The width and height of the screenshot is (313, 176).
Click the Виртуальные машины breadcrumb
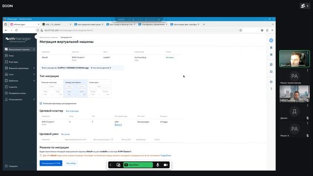tap(48, 37)
